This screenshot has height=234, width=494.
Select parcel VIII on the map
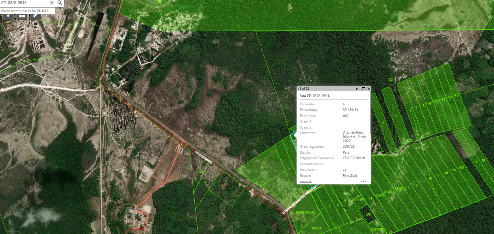point(461,168)
